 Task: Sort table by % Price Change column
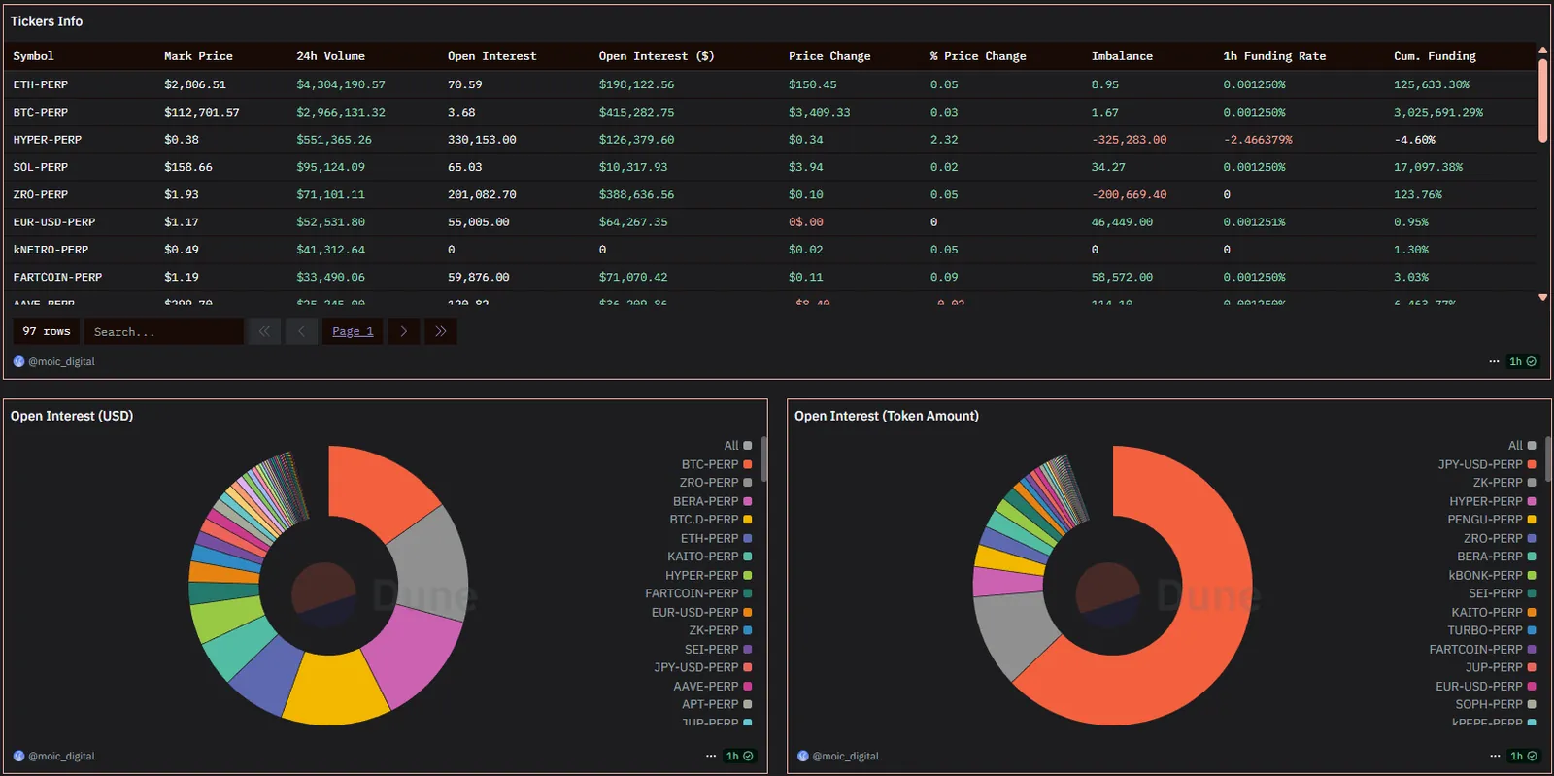[978, 56]
